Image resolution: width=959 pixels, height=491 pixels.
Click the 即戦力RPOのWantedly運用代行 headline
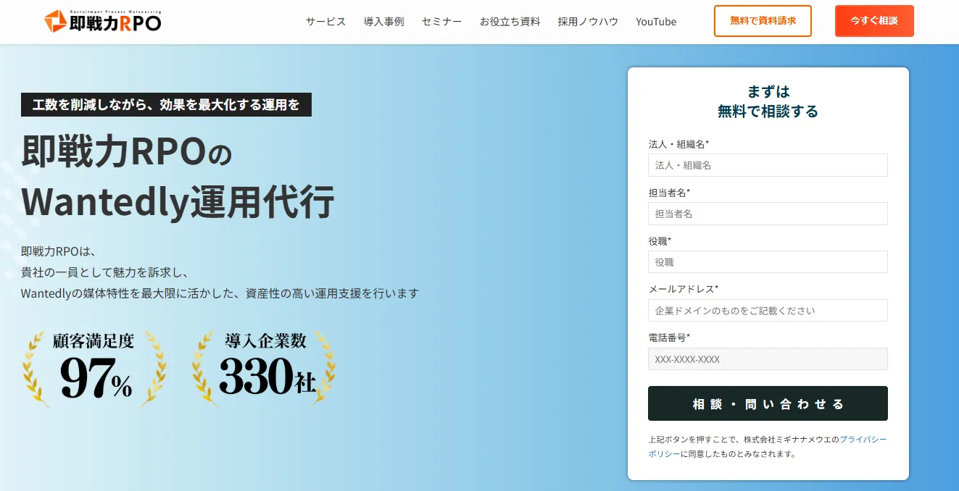coord(178,177)
